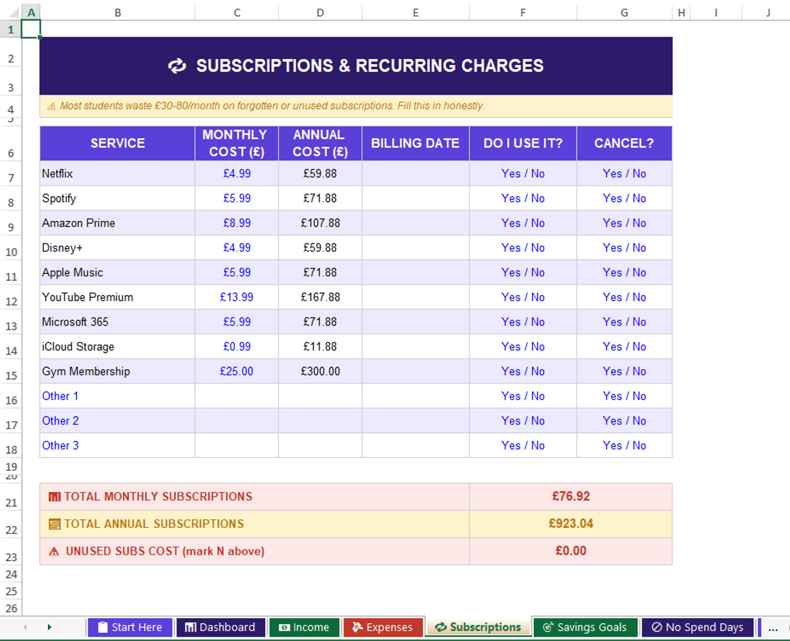Select the total annual value £923.04
Image resolution: width=790 pixels, height=641 pixels.
571,524
